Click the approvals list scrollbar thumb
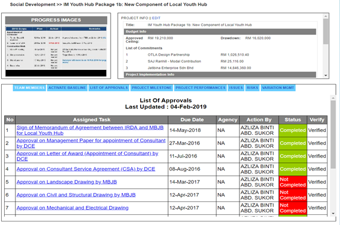This screenshot has width=340, height=225. tap(333, 134)
